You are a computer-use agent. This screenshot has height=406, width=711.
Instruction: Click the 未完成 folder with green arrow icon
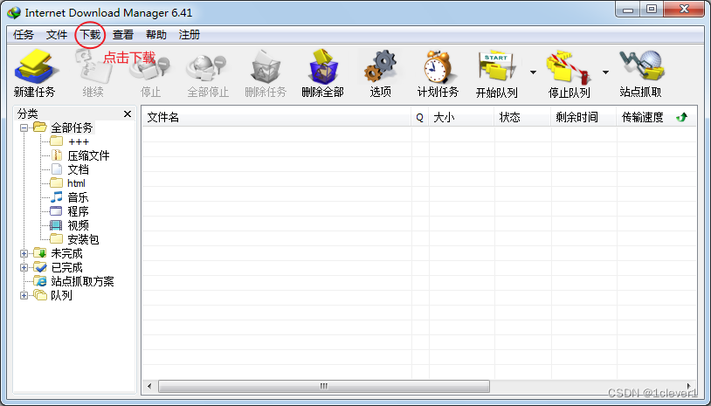pos(40,253)
